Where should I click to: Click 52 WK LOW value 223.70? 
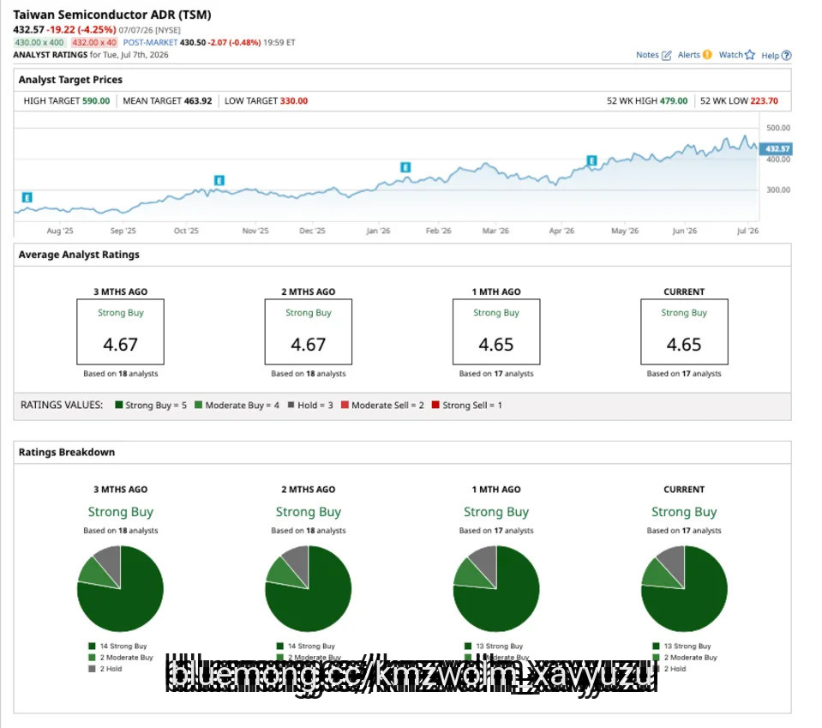(x=764, y=100)
